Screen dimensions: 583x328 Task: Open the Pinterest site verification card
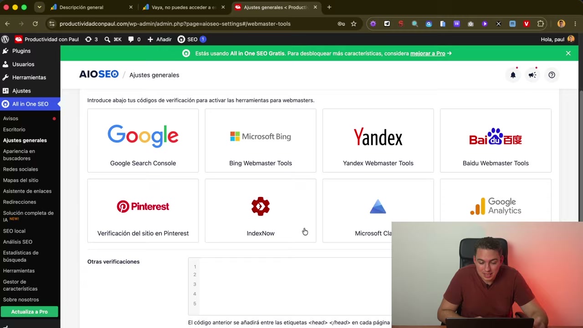pos(143,210)
